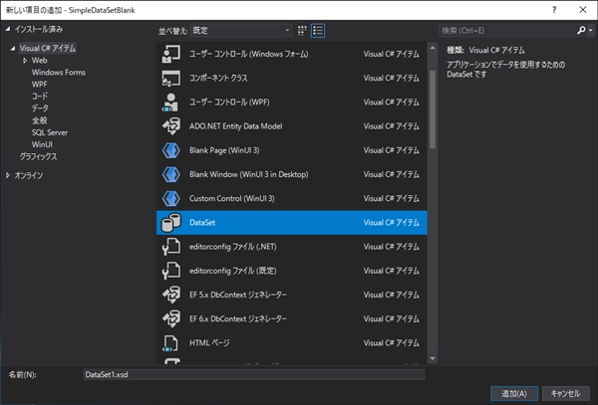
Task: Select ADO.NET Entity Data Model text
Action: tap(235, 126)
